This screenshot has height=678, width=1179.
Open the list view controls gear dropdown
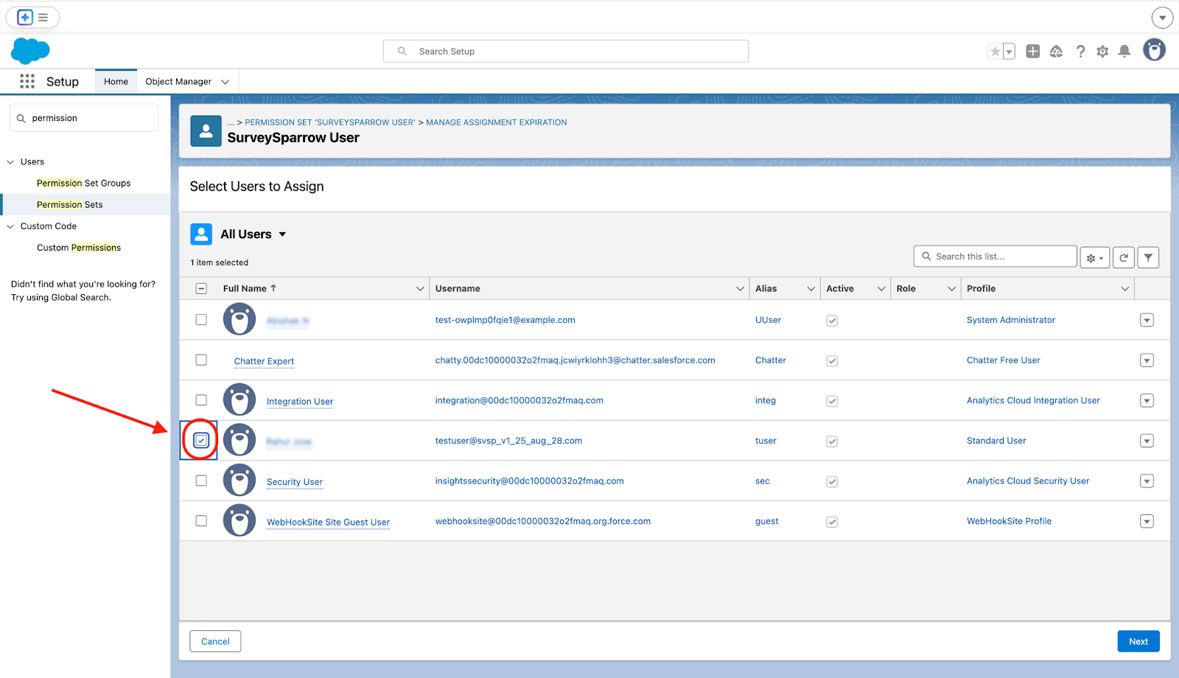click(1094, 257)
